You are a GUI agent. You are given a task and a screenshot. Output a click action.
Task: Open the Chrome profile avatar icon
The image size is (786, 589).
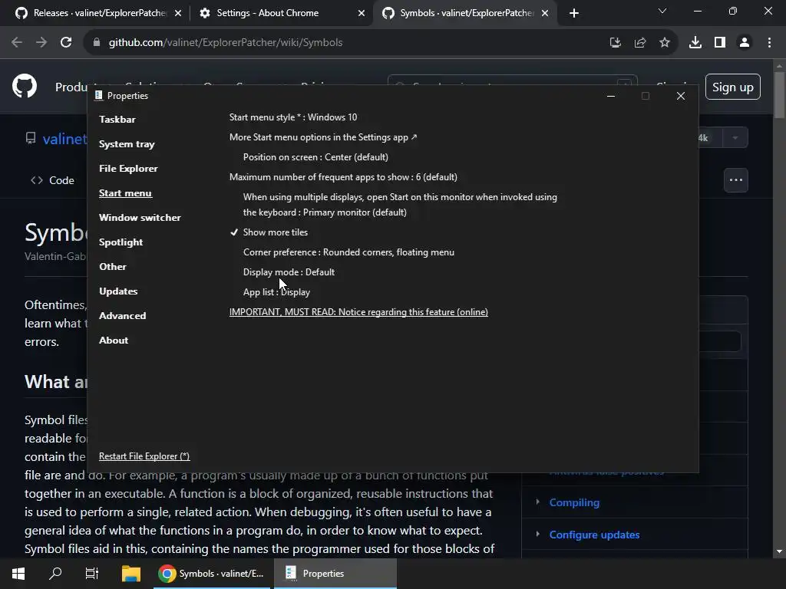pos(745,43)
